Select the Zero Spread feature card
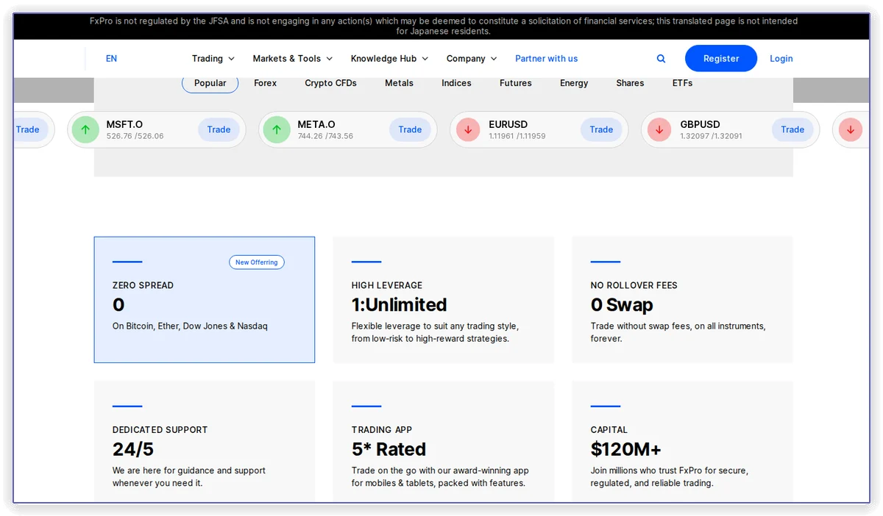883x516 pixels. point(205,300)
